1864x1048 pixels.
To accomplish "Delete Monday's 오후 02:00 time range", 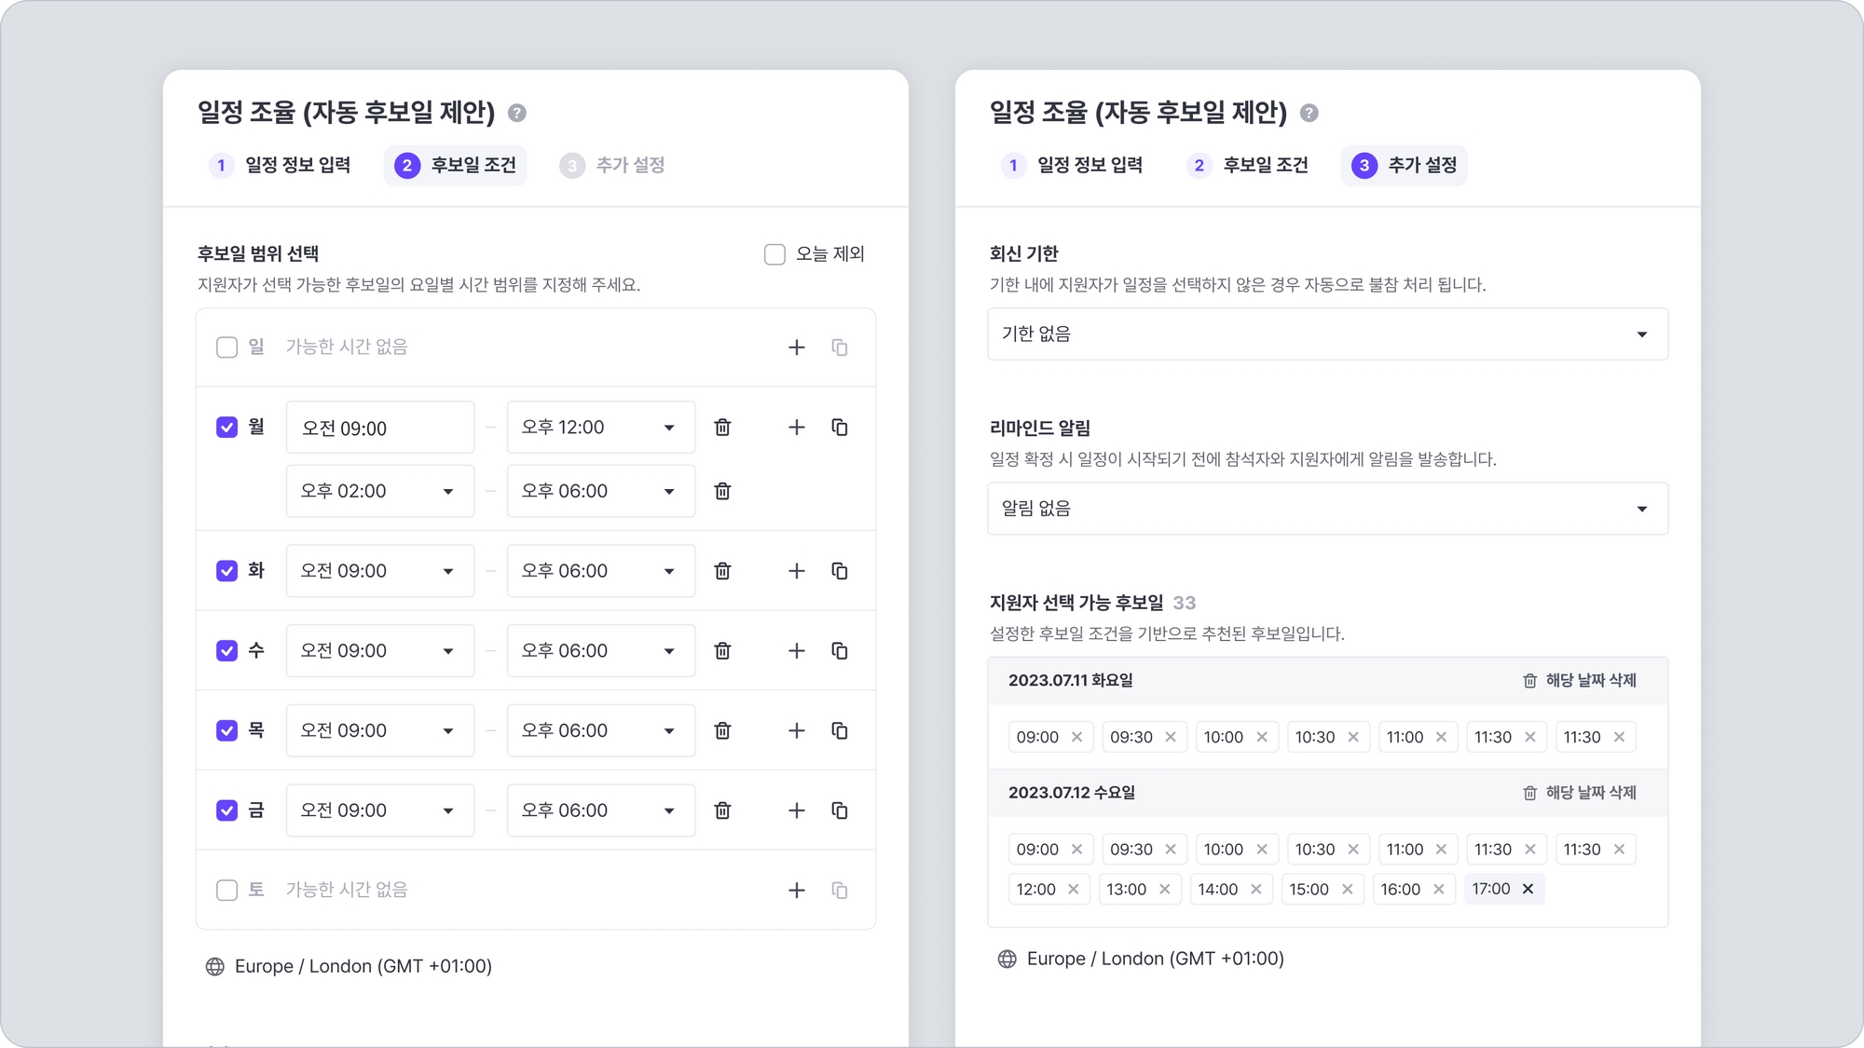I will coord(722,491).
